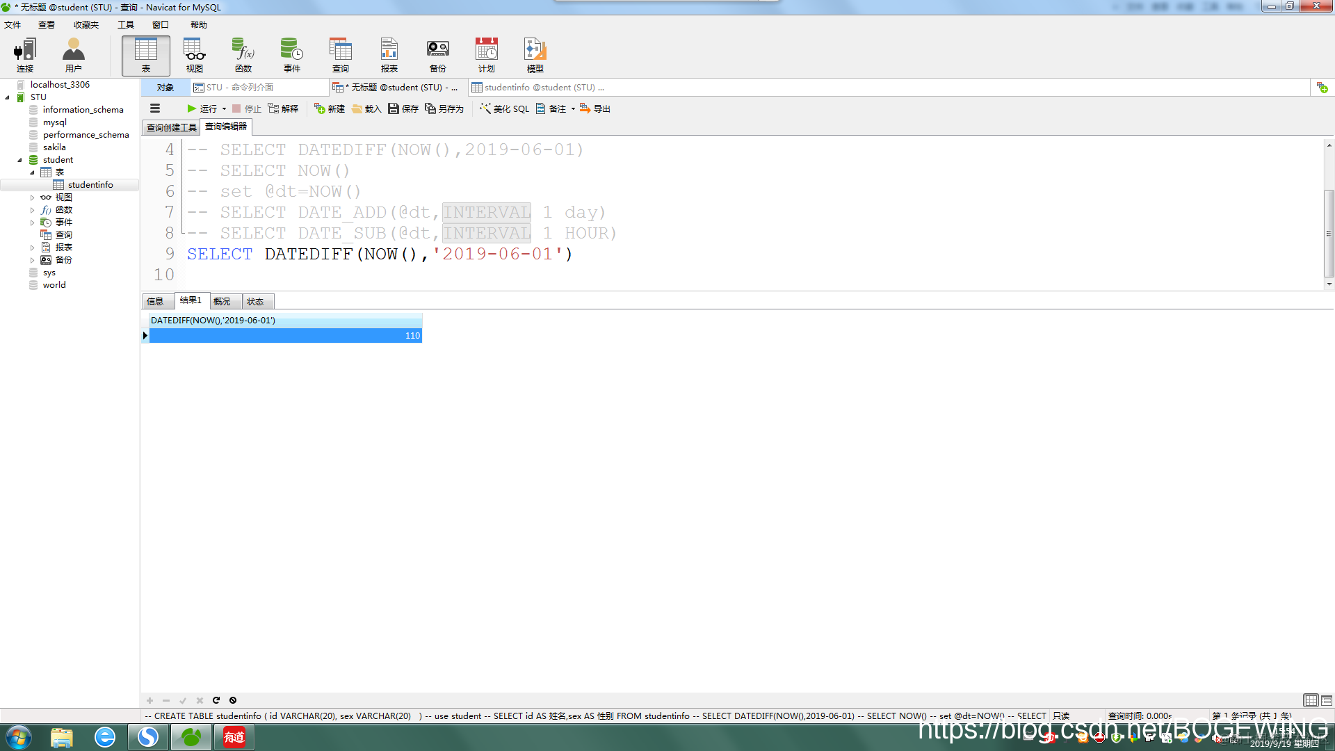This screenshot has height=751, width=1335.
Task: Open the 模型 model toolbar icon
Action: tap(535, 56)
